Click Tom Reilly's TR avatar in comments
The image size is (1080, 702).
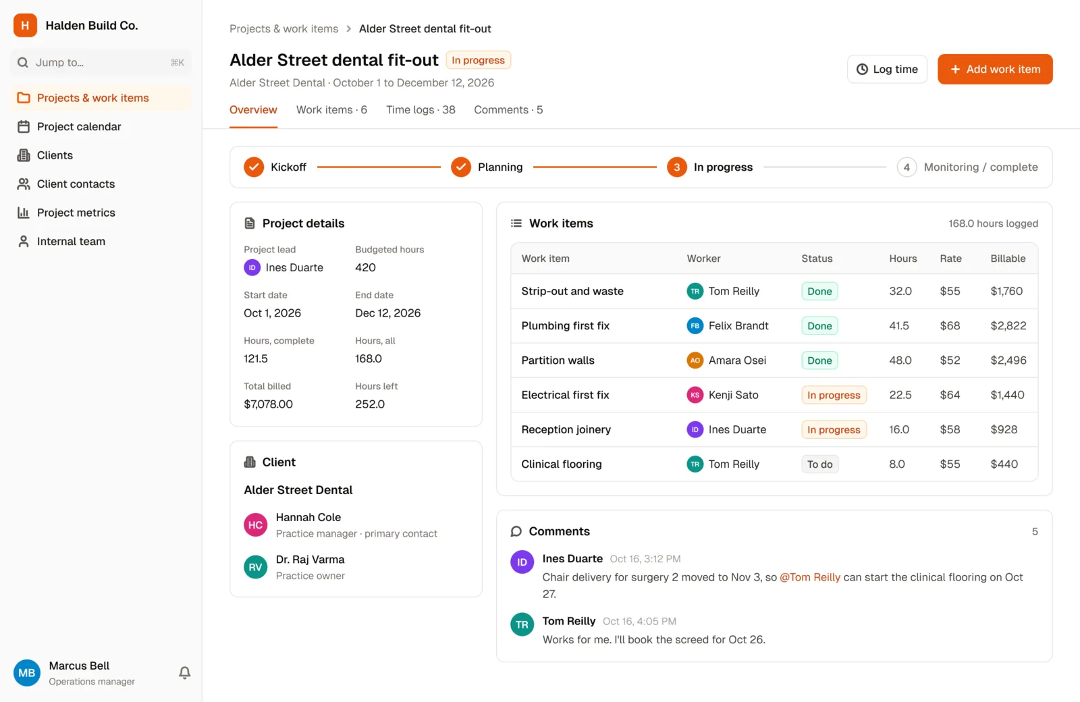522,625
